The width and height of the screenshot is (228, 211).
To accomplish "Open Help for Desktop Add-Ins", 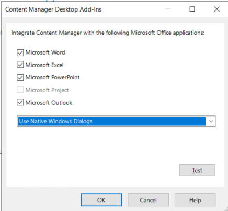I will pyautogui.click(x=195, y=200).
